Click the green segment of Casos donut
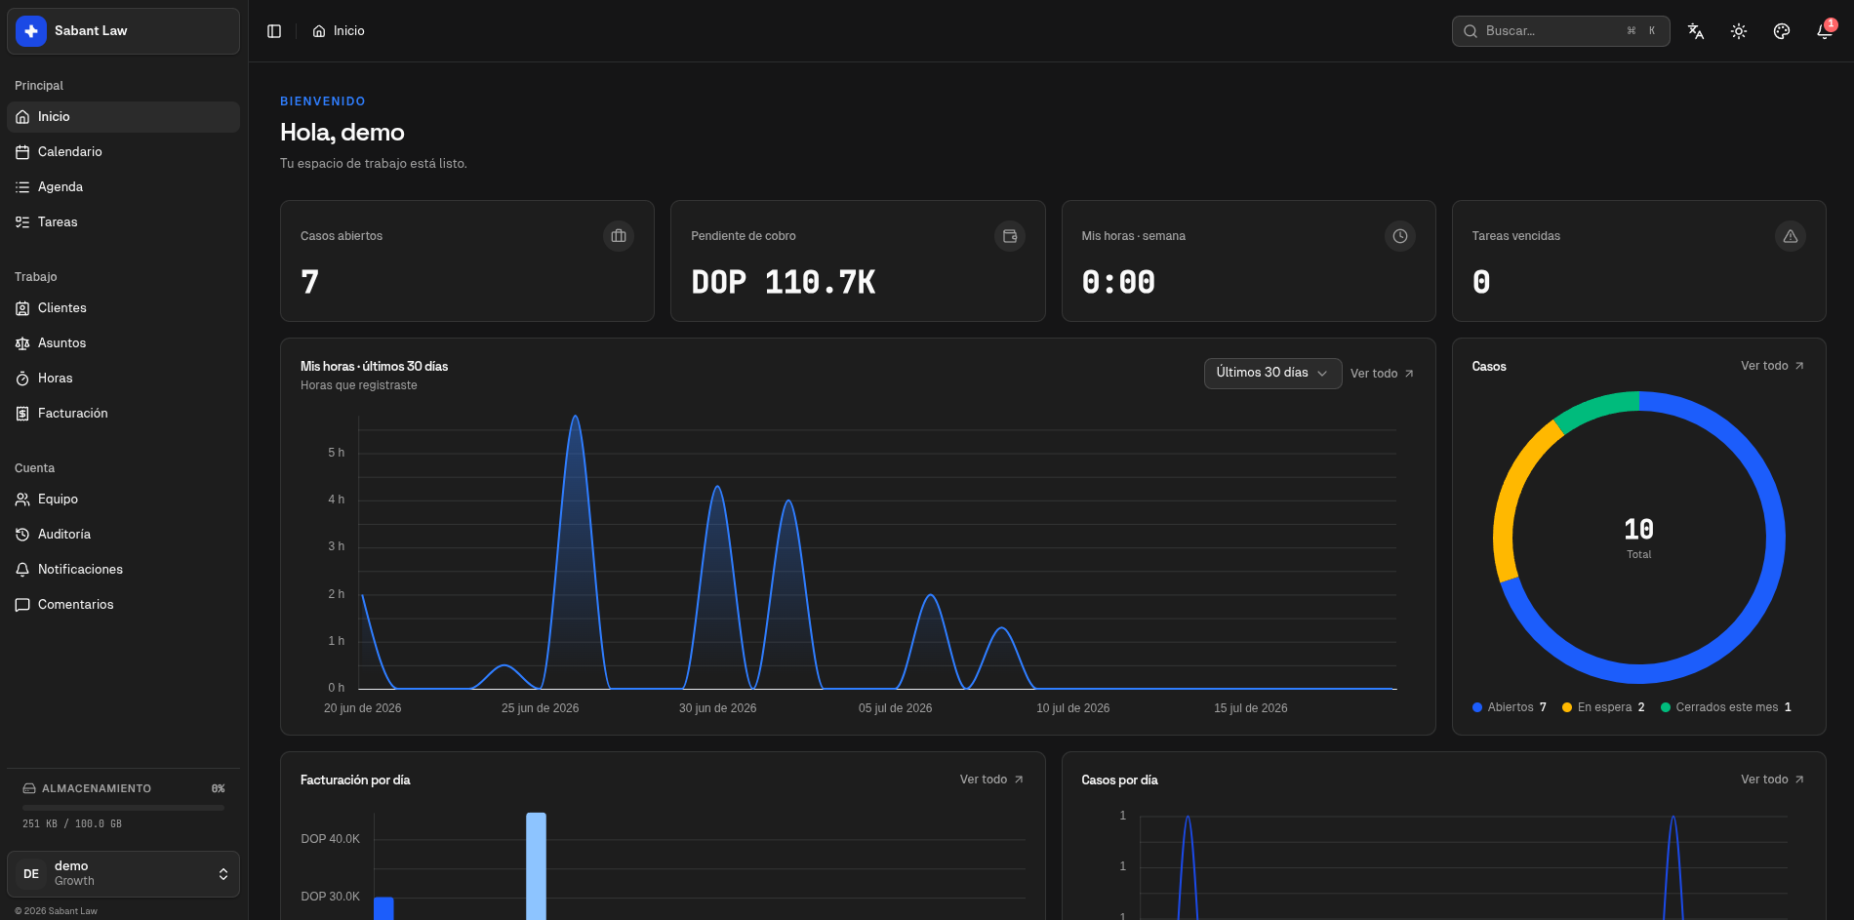This screenshot has height=920, width=1854. click(1595, 409)
